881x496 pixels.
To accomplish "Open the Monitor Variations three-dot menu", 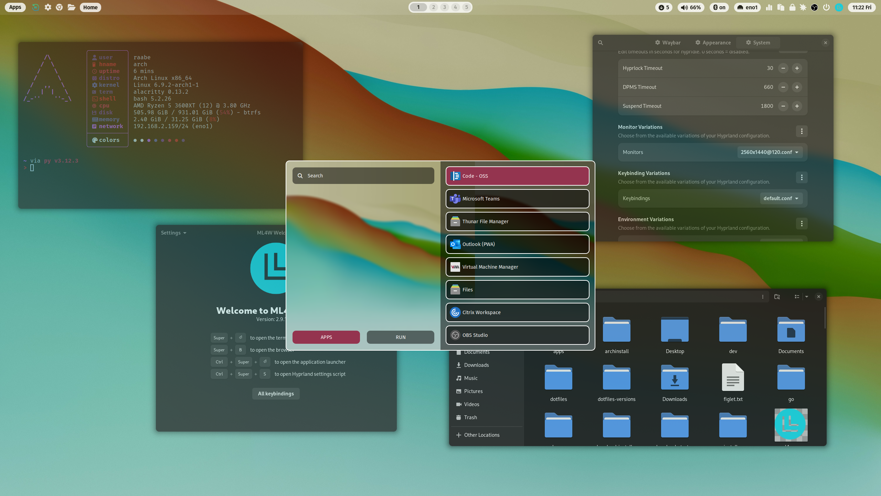I will pos(802,131).
